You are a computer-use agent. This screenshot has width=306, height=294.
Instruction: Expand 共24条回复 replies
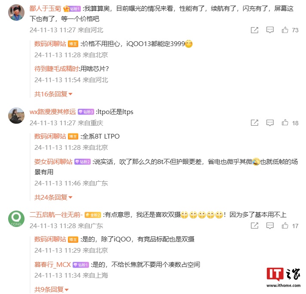[x=53, y=197]
